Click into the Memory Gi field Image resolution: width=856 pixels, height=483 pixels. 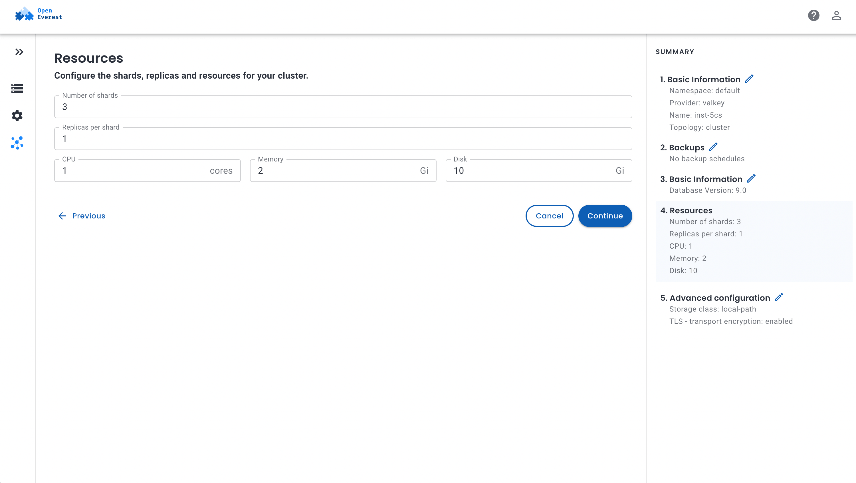point(343,171)
